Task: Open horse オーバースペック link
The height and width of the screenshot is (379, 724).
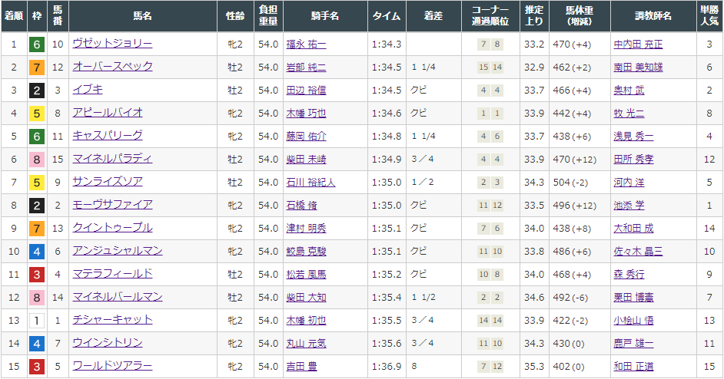Action: pos(112,67)
